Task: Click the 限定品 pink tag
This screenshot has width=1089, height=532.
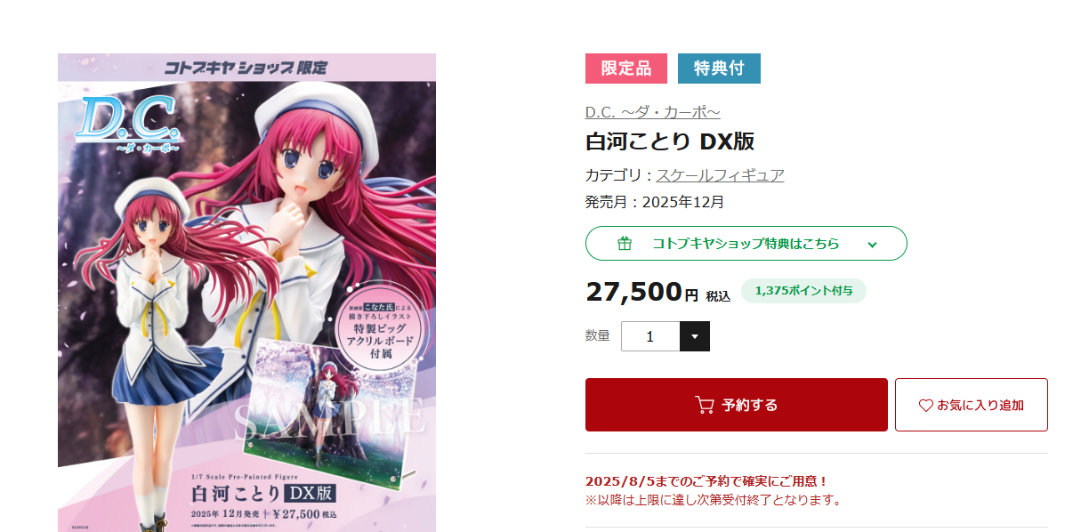Action: [x=626, y=69]
